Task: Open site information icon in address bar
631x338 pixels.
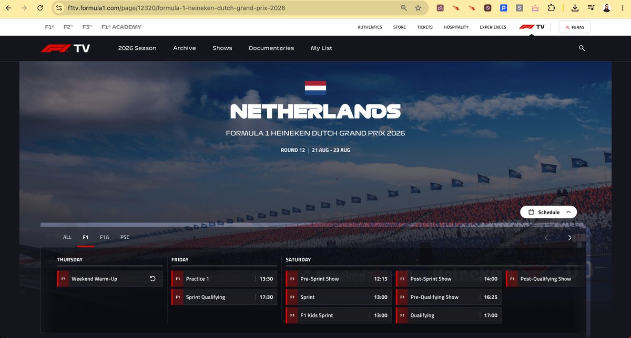Action: click(60, 8)
